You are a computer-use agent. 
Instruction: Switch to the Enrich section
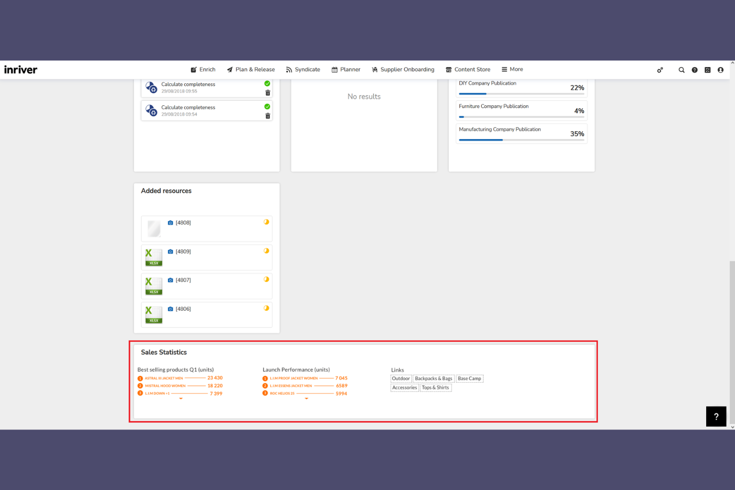click(x=203, y=70)
